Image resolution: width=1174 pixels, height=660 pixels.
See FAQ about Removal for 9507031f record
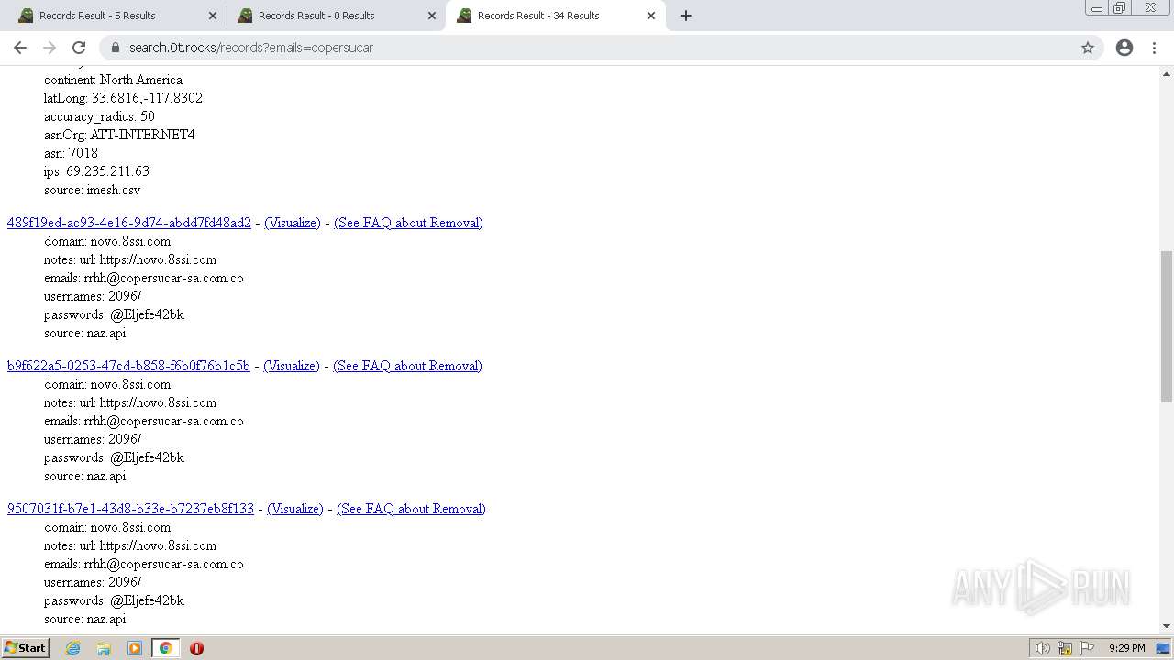click(x=411, y=509)
